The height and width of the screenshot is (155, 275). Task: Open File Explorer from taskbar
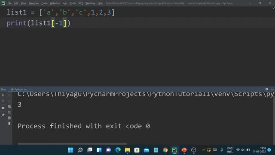tap(128, 150)
